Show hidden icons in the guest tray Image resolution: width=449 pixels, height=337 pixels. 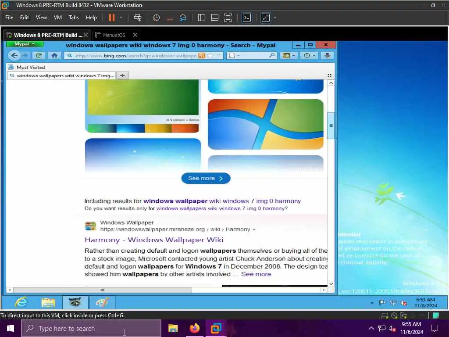(372, 303)
